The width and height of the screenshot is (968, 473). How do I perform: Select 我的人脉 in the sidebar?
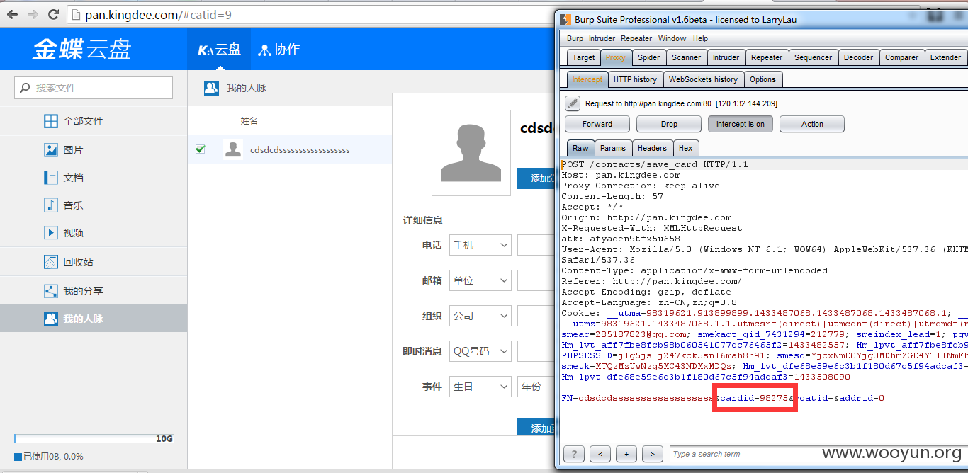tap(94, 319)
